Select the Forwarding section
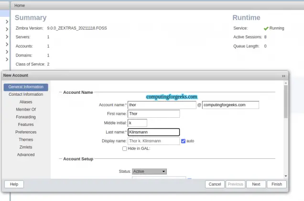This screenshot has width=304, height=201. pos(26,117)
